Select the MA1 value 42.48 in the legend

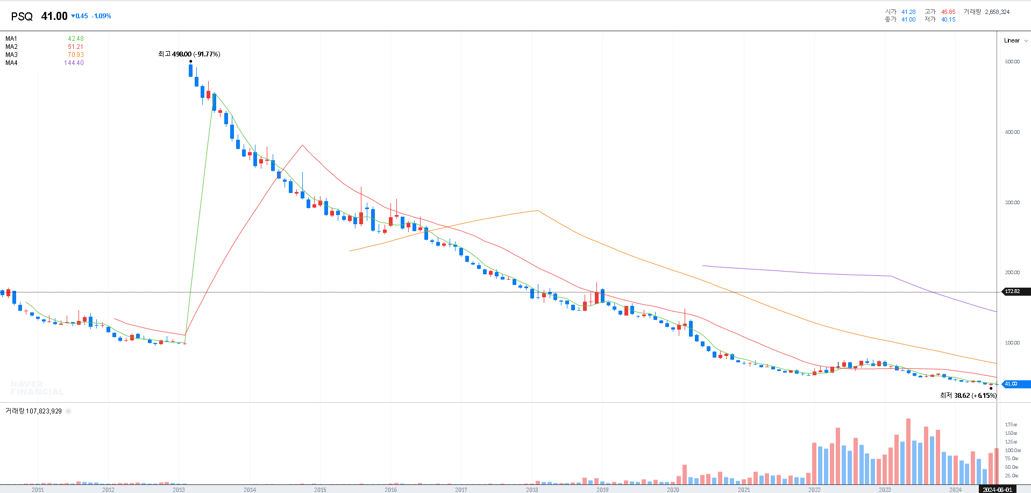click(x=76, y=39)
